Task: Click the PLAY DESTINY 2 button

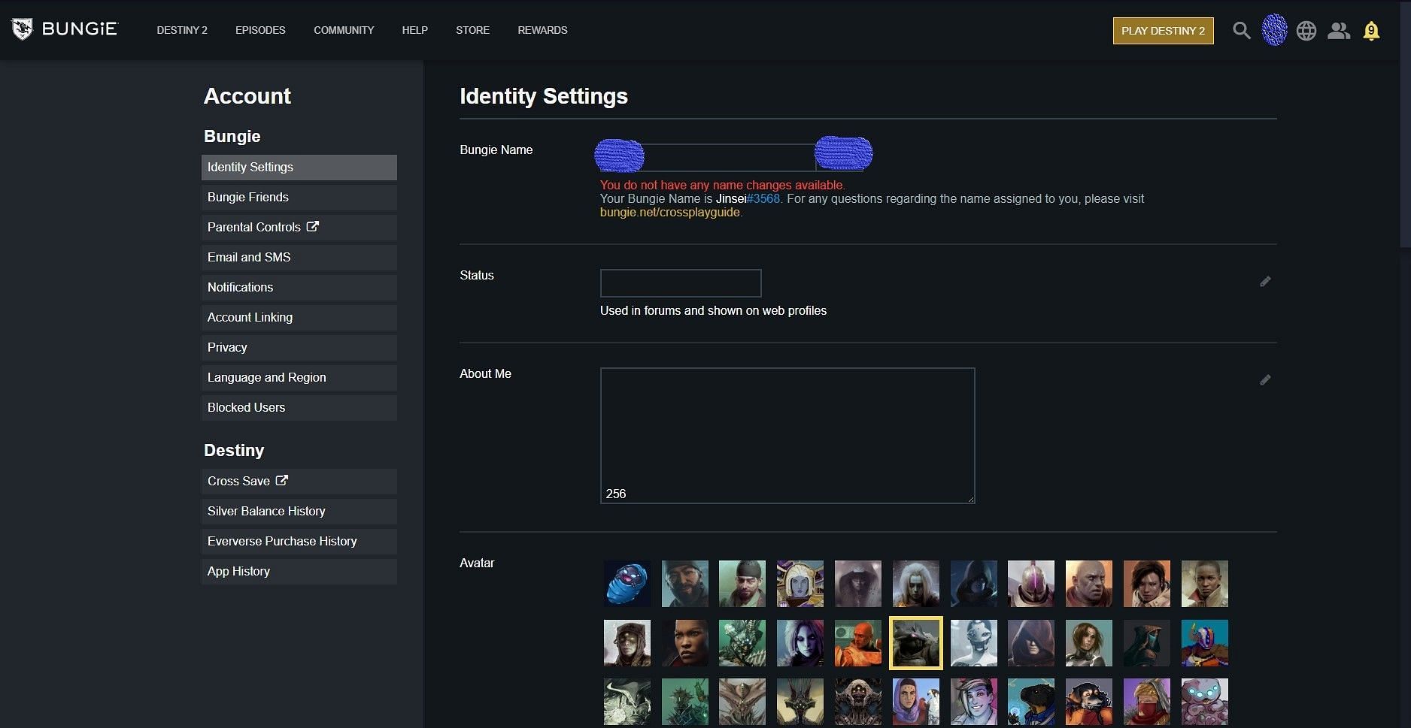Action: [x=1163, y=31]
